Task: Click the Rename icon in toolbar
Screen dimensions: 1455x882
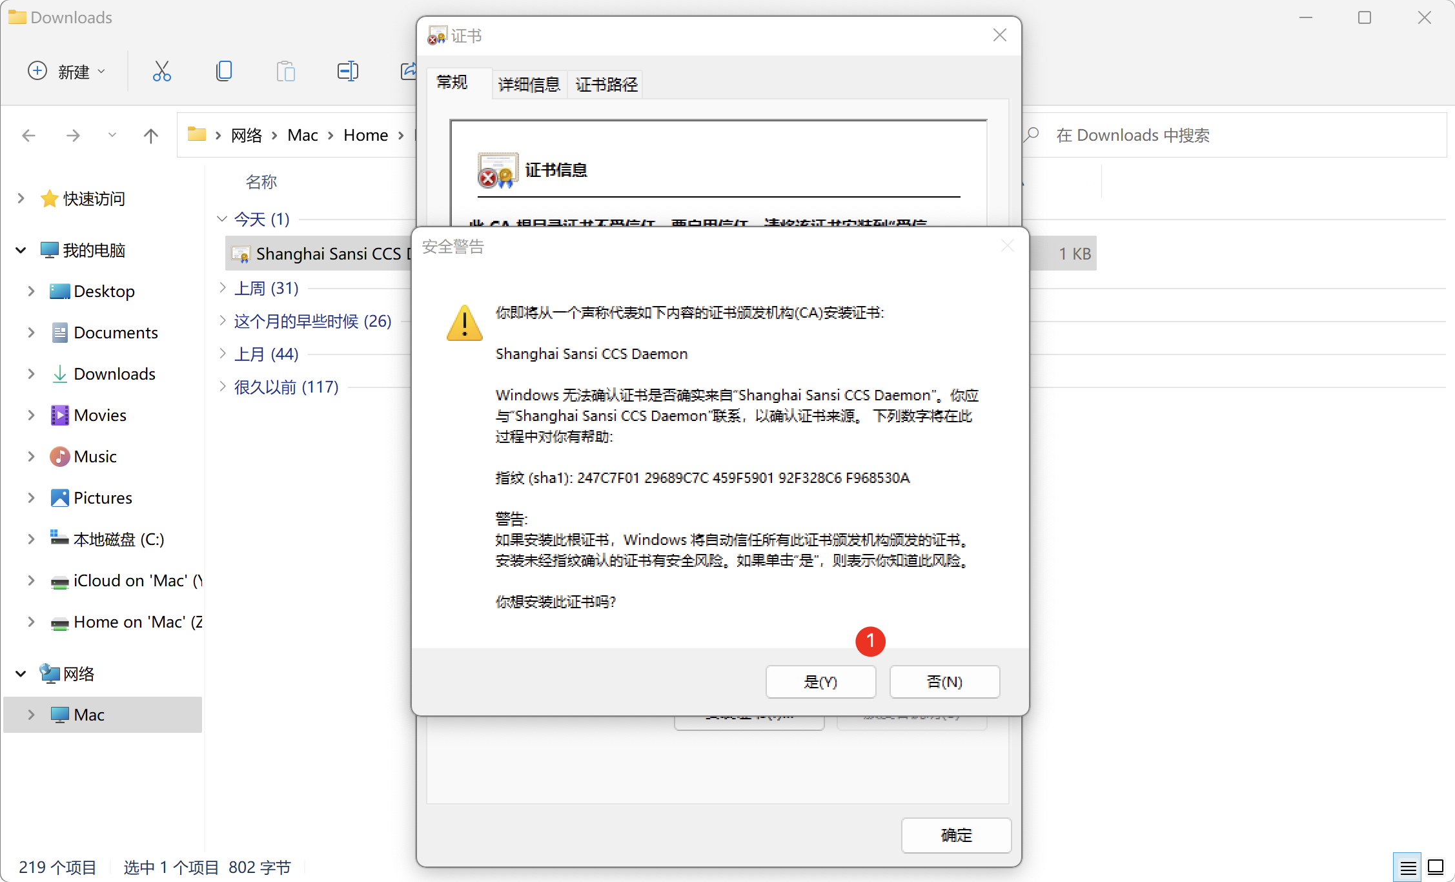Action: pos(347,71)
